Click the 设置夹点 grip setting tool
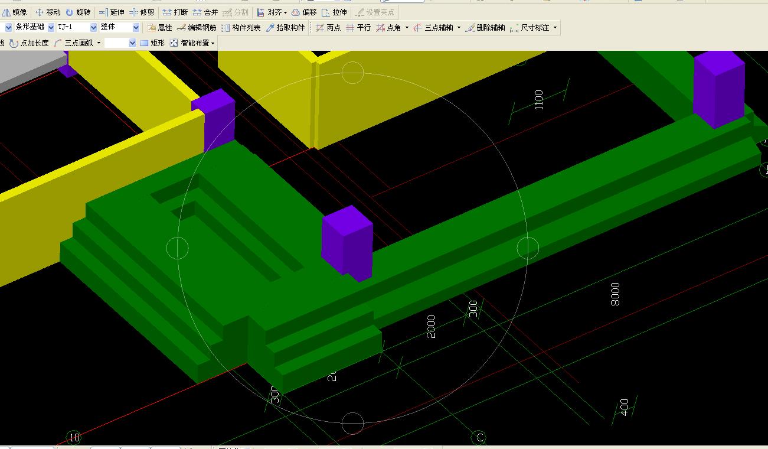 coord(375,12)
